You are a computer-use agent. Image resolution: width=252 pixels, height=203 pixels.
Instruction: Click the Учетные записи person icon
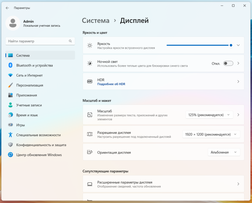10,105
